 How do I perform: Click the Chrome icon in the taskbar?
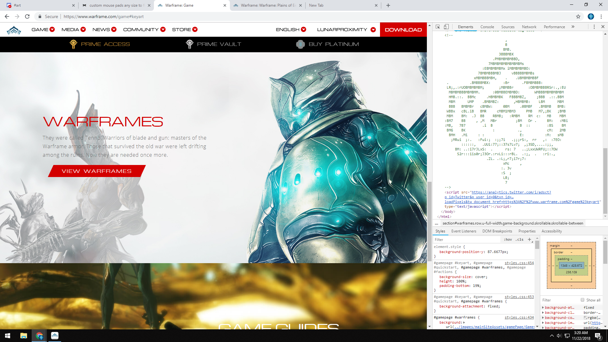39,336
